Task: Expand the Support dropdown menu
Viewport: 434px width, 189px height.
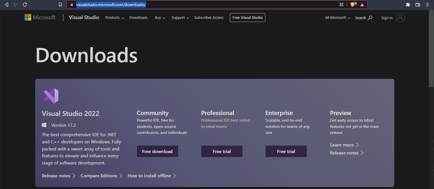Action: (x=180, y=18)
